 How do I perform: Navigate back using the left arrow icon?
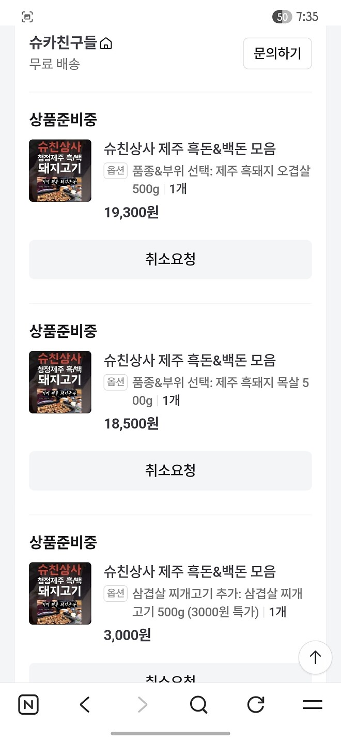[x=85, y=704]
